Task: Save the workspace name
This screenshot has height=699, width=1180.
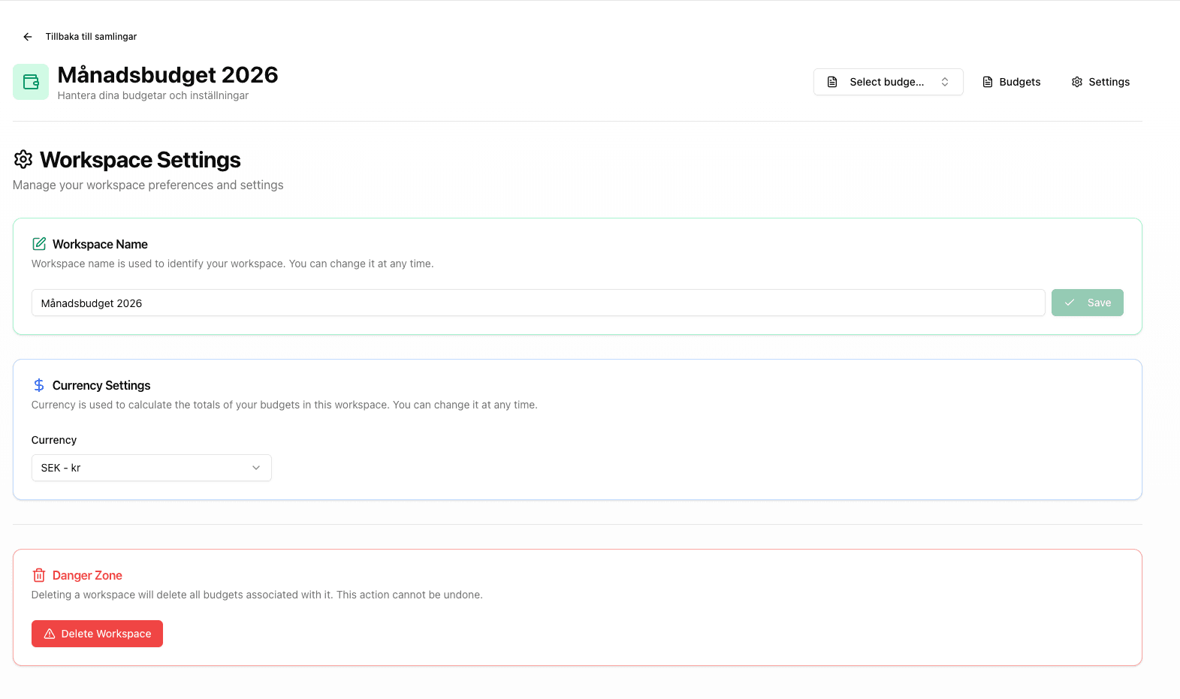Action: (1087, 303)
